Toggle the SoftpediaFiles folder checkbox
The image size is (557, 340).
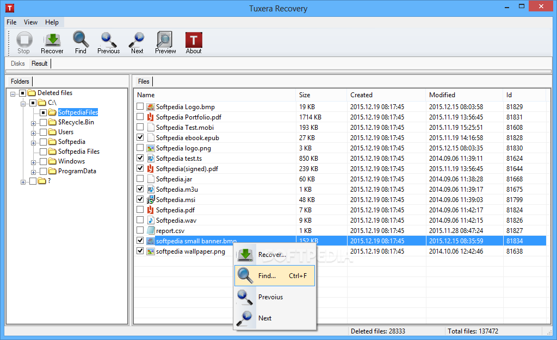[x=43, y=113]
